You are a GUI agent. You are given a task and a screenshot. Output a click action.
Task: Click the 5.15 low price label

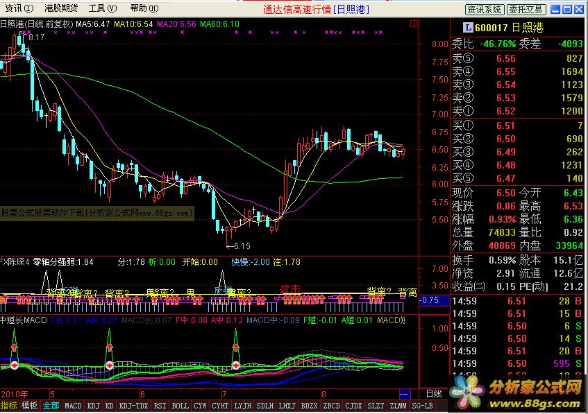(x=242, y=246)
